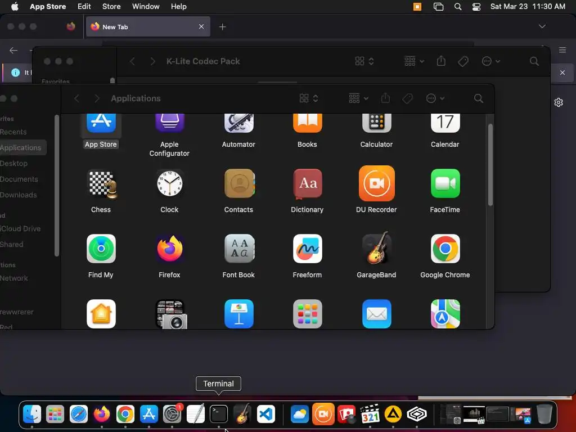Select Downloads in the Finder sidebar
Viewport: 576px width, 432px height.
19,195
